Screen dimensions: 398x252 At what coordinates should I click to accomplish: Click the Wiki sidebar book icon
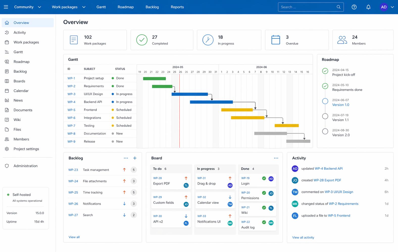click(7, 120)
